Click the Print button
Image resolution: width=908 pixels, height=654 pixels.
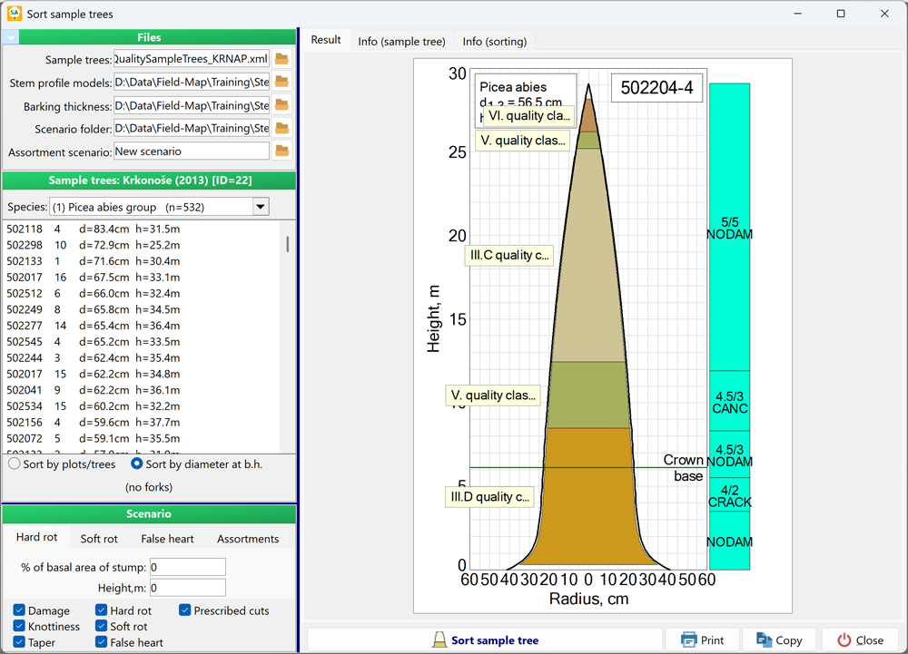coord(702,639)
